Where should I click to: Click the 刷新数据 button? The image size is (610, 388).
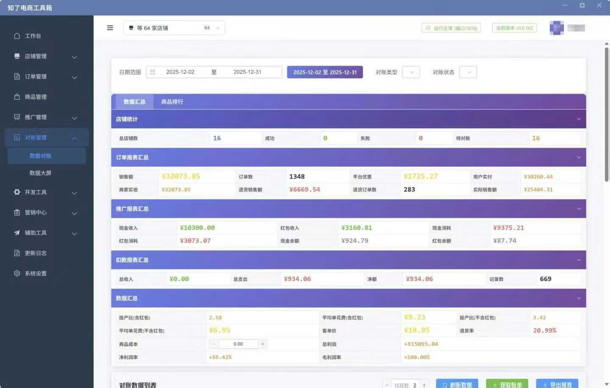point(457,384)
